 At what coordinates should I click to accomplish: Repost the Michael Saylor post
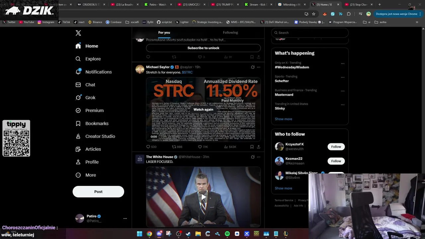coord(174,147)
